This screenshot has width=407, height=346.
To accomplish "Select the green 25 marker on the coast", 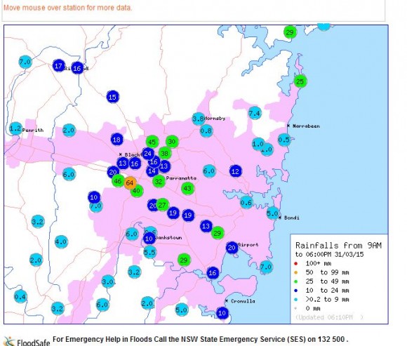I will tap(300, 81).
